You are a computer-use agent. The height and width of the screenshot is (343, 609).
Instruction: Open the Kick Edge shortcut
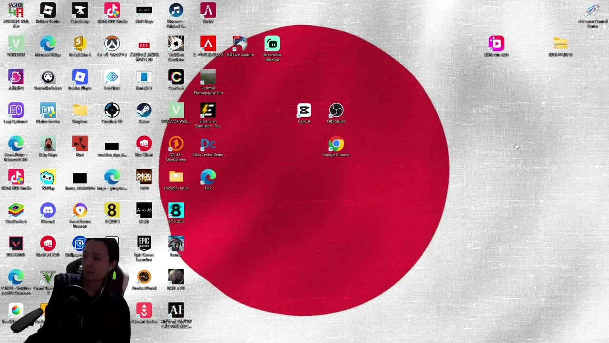208,177
